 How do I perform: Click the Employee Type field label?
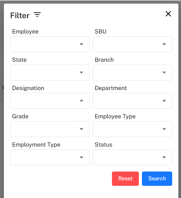[115, 117]
